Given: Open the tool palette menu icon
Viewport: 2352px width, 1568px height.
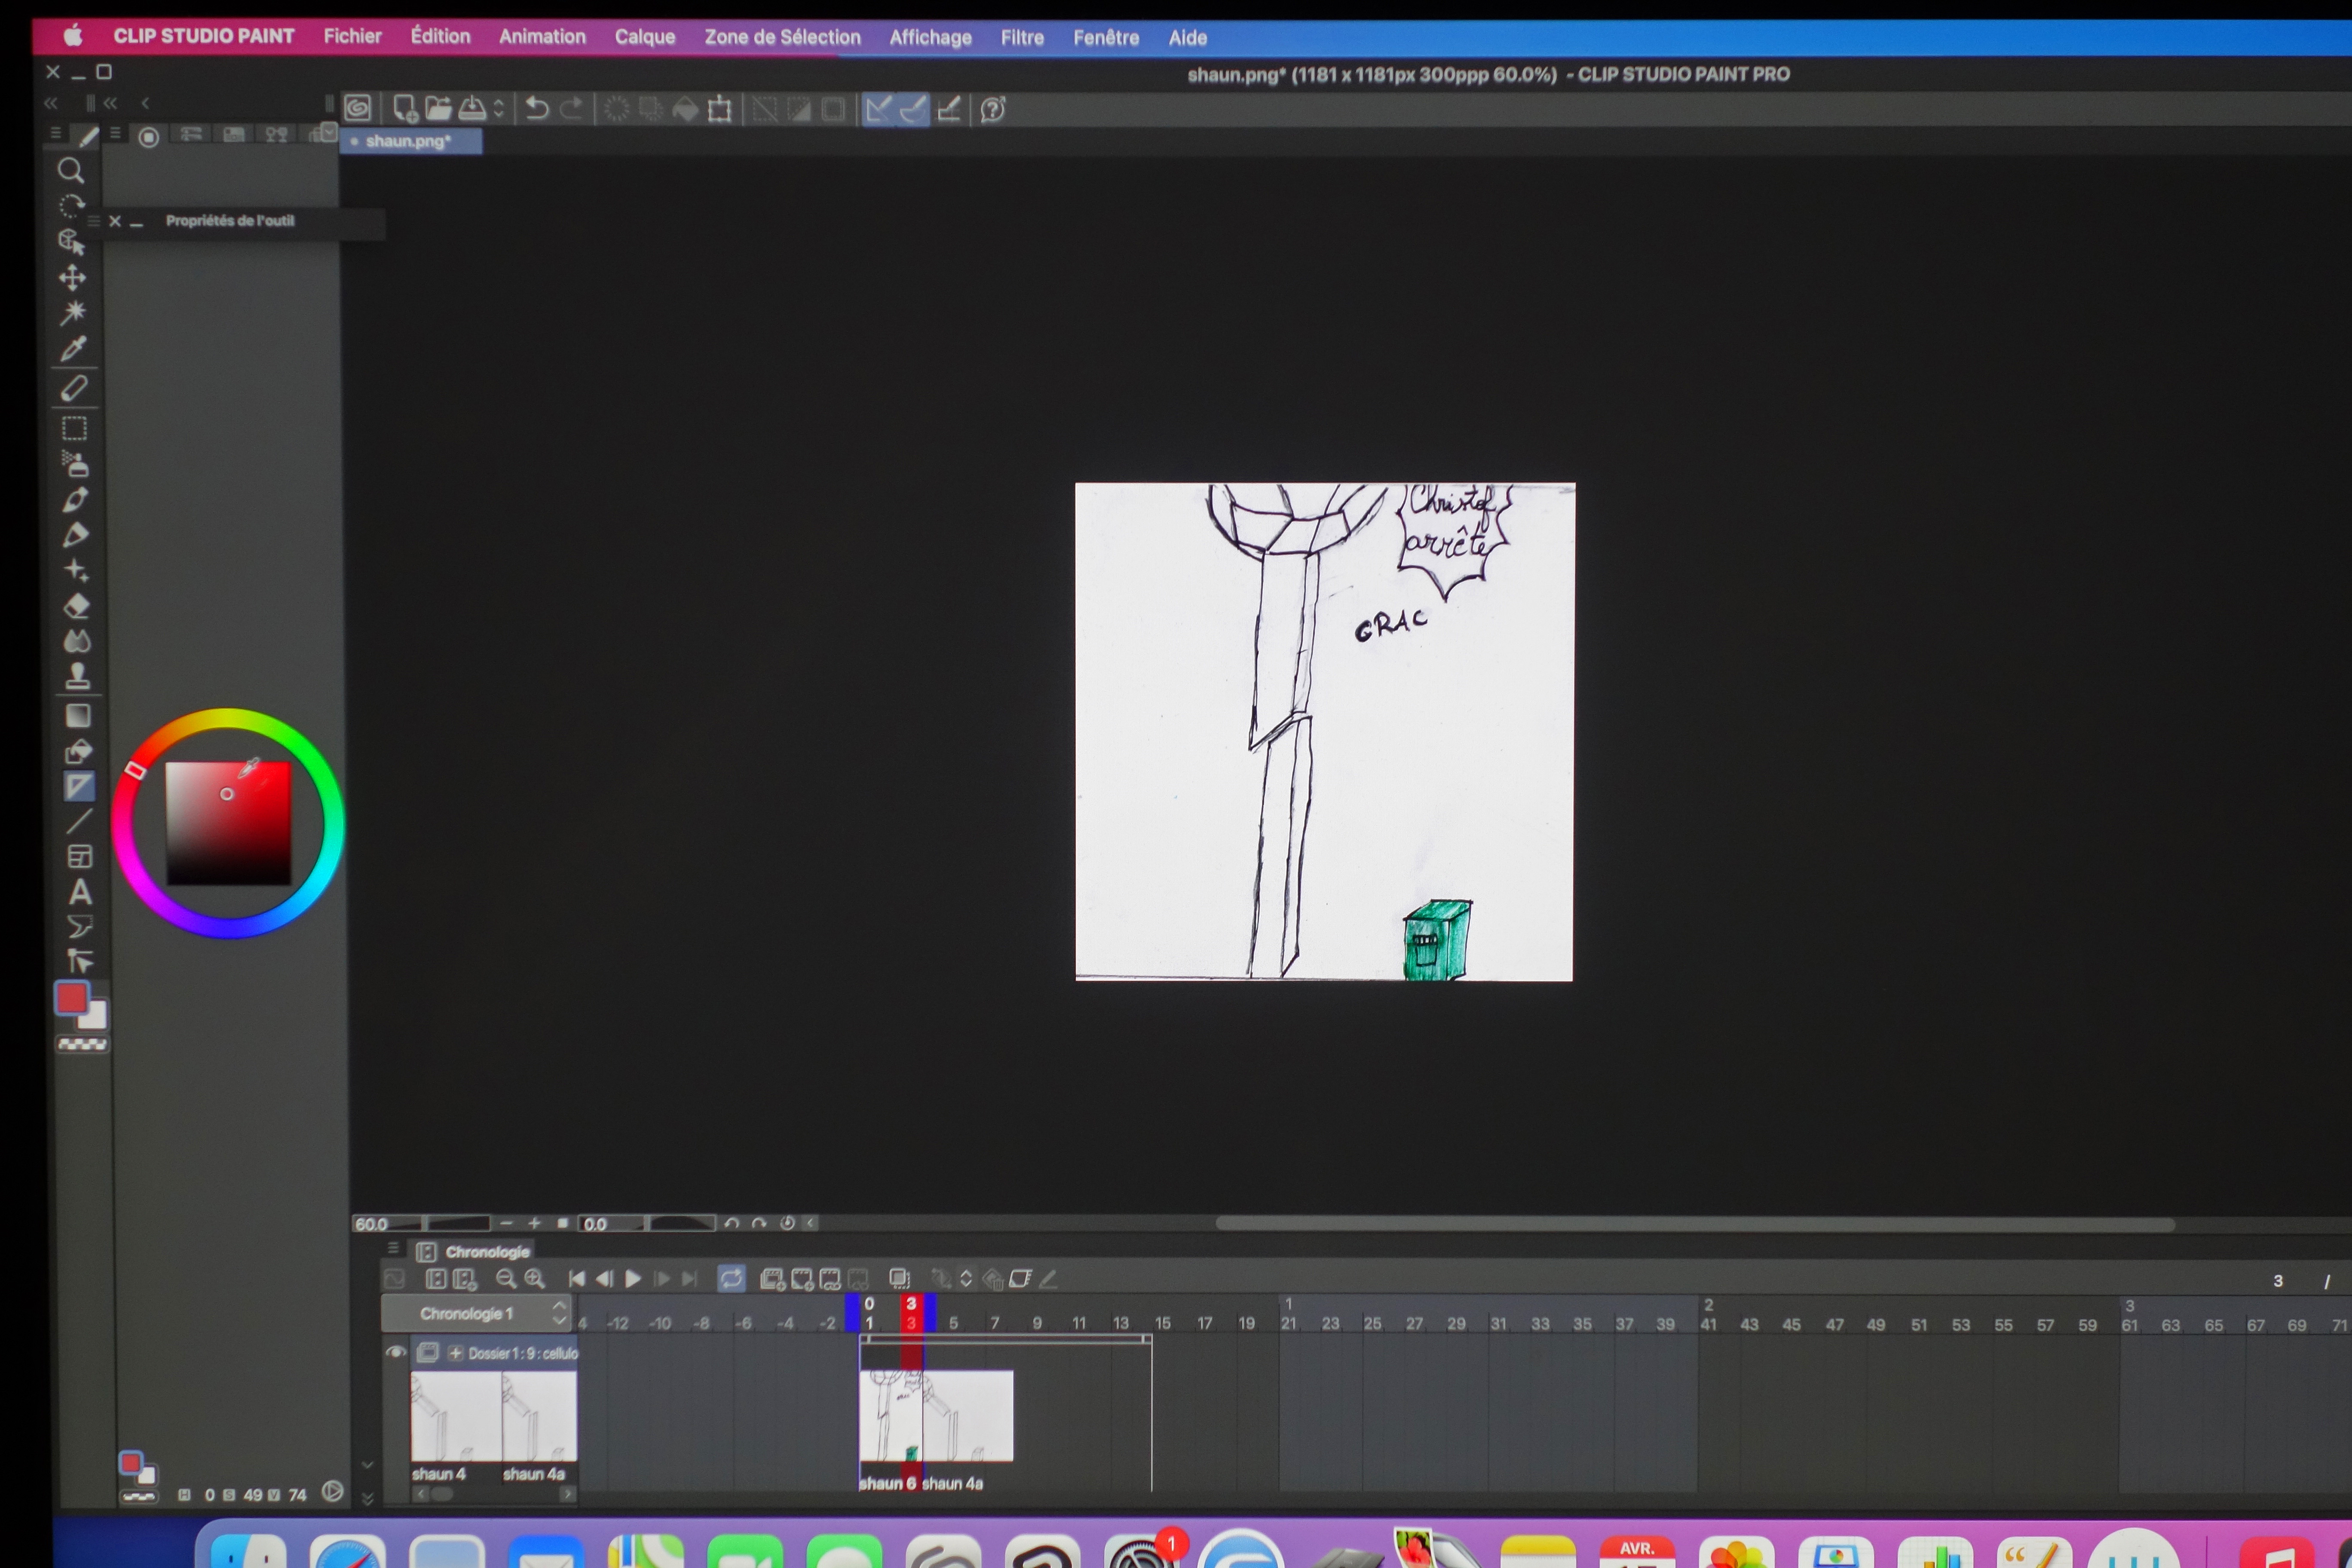Looking at the screenshot, I should point(55,133).
